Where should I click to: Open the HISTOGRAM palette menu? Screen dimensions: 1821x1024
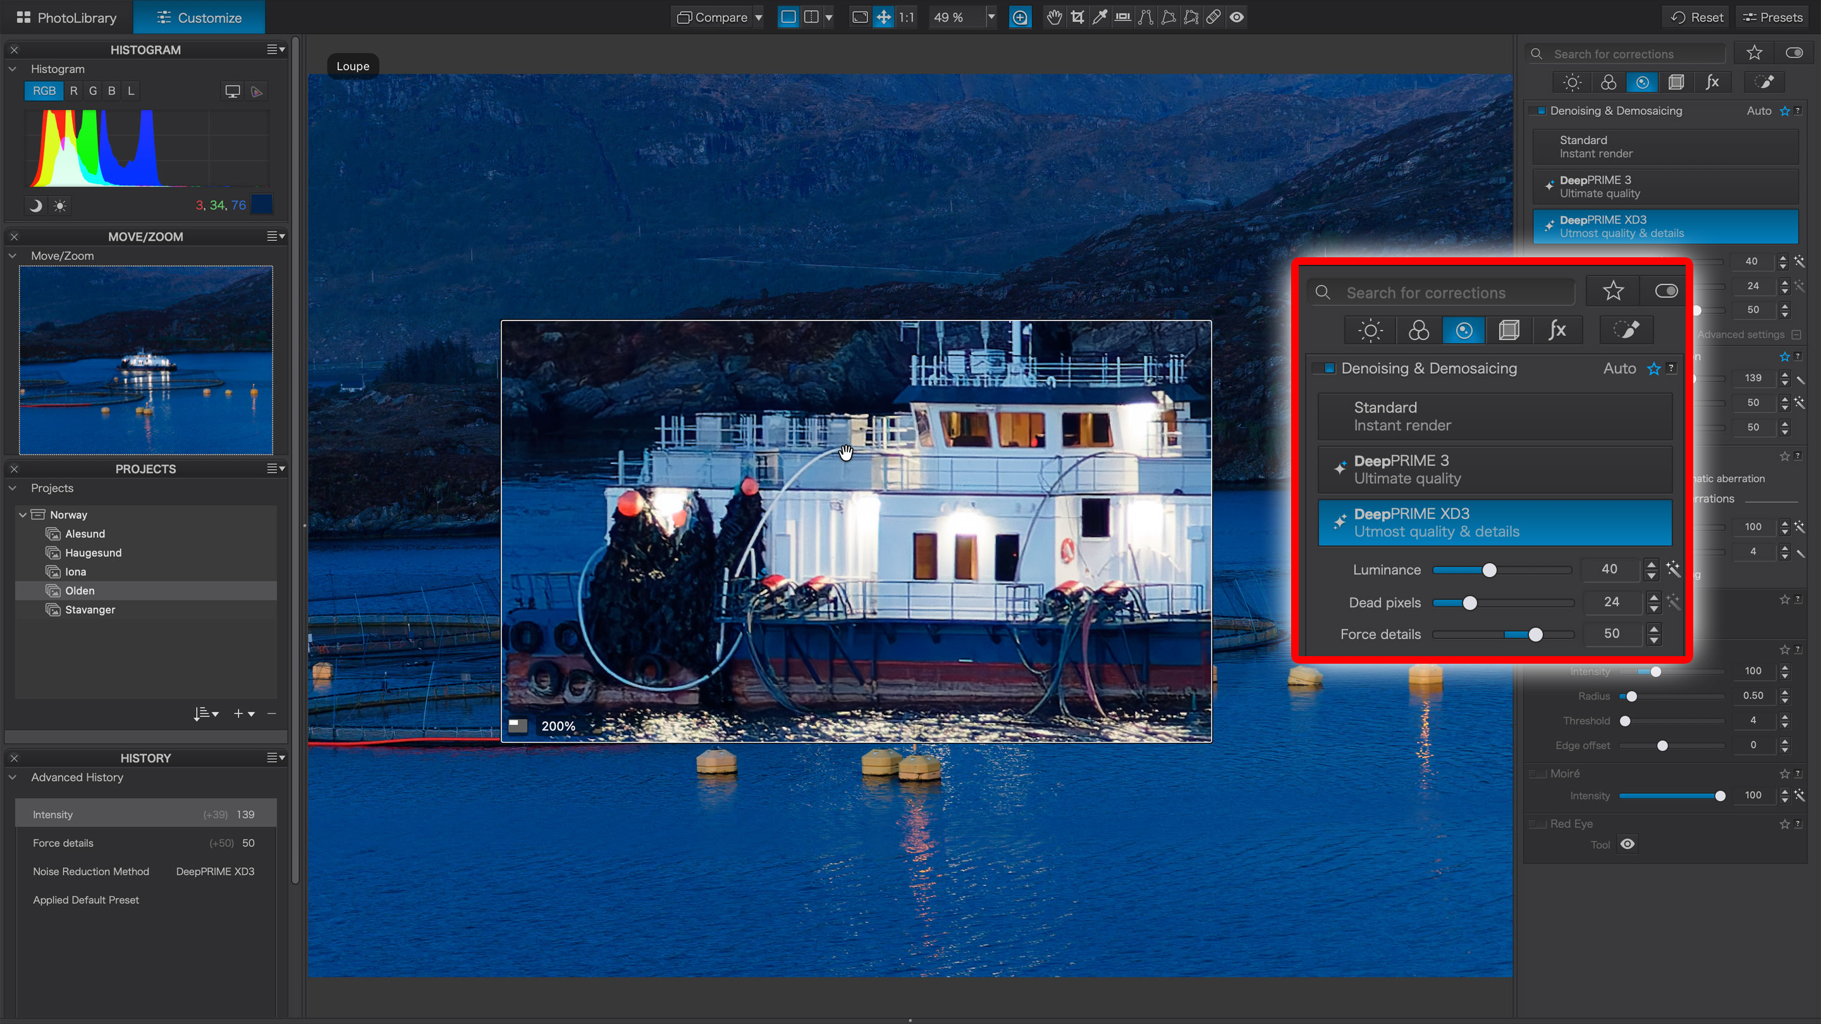[x=276, y=49]
